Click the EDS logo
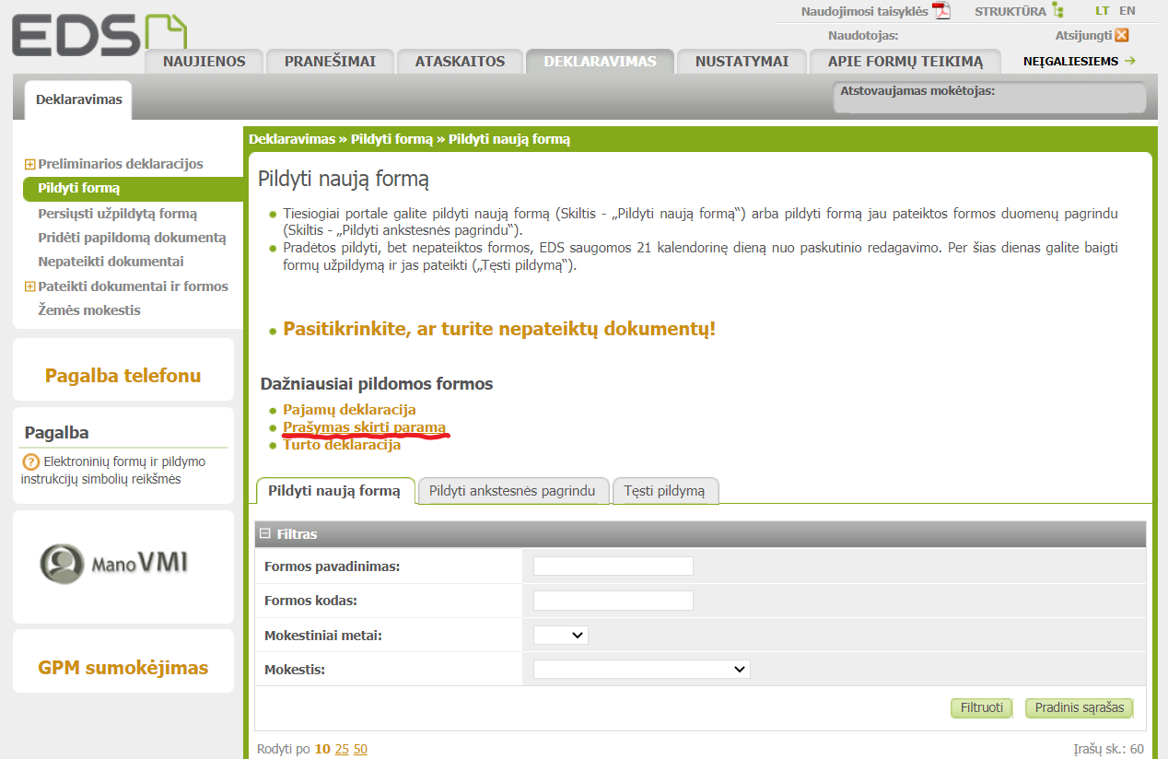Image resolution: width=1168 pixels, height=759 pixels. tap(99, 36)
